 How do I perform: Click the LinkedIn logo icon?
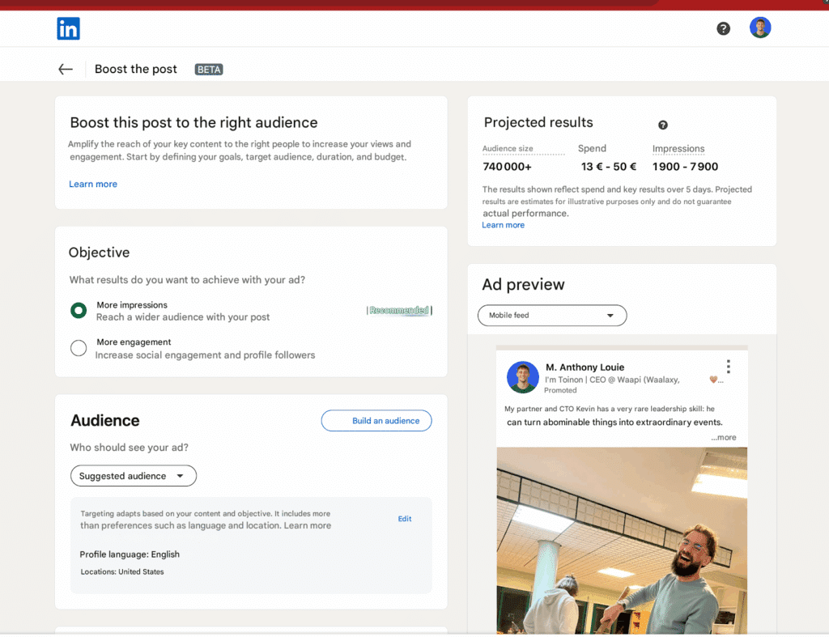(x=68, y=28)
